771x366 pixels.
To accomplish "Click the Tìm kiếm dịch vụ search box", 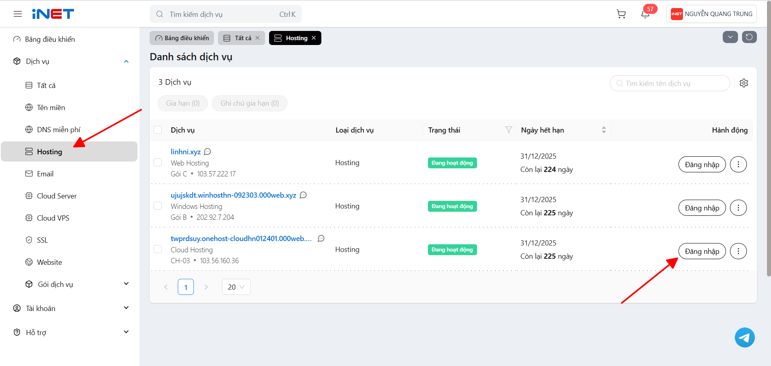I will (x=226, y=14).
